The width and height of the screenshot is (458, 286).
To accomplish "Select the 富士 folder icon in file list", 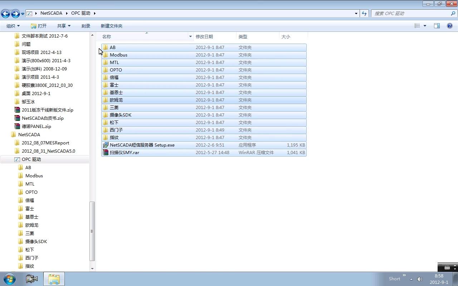I will pyautogui.click(x=105, y=85).
